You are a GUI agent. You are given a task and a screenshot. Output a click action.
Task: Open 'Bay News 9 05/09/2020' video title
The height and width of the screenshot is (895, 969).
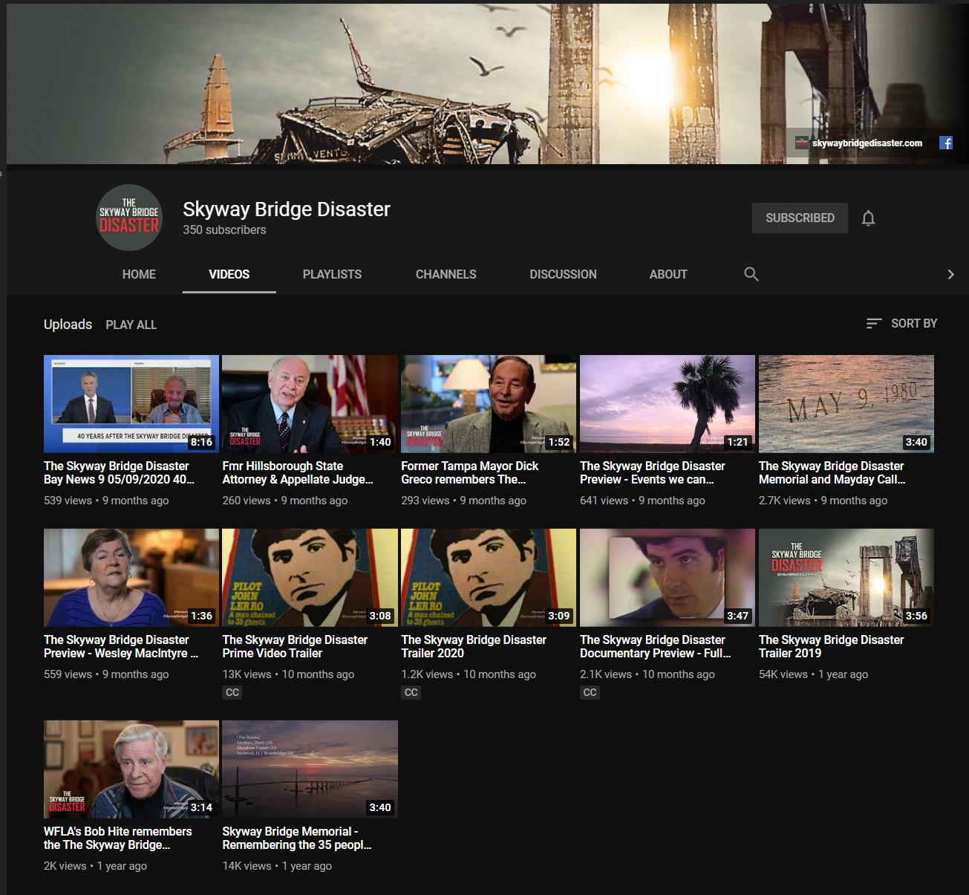click(119, 472)
